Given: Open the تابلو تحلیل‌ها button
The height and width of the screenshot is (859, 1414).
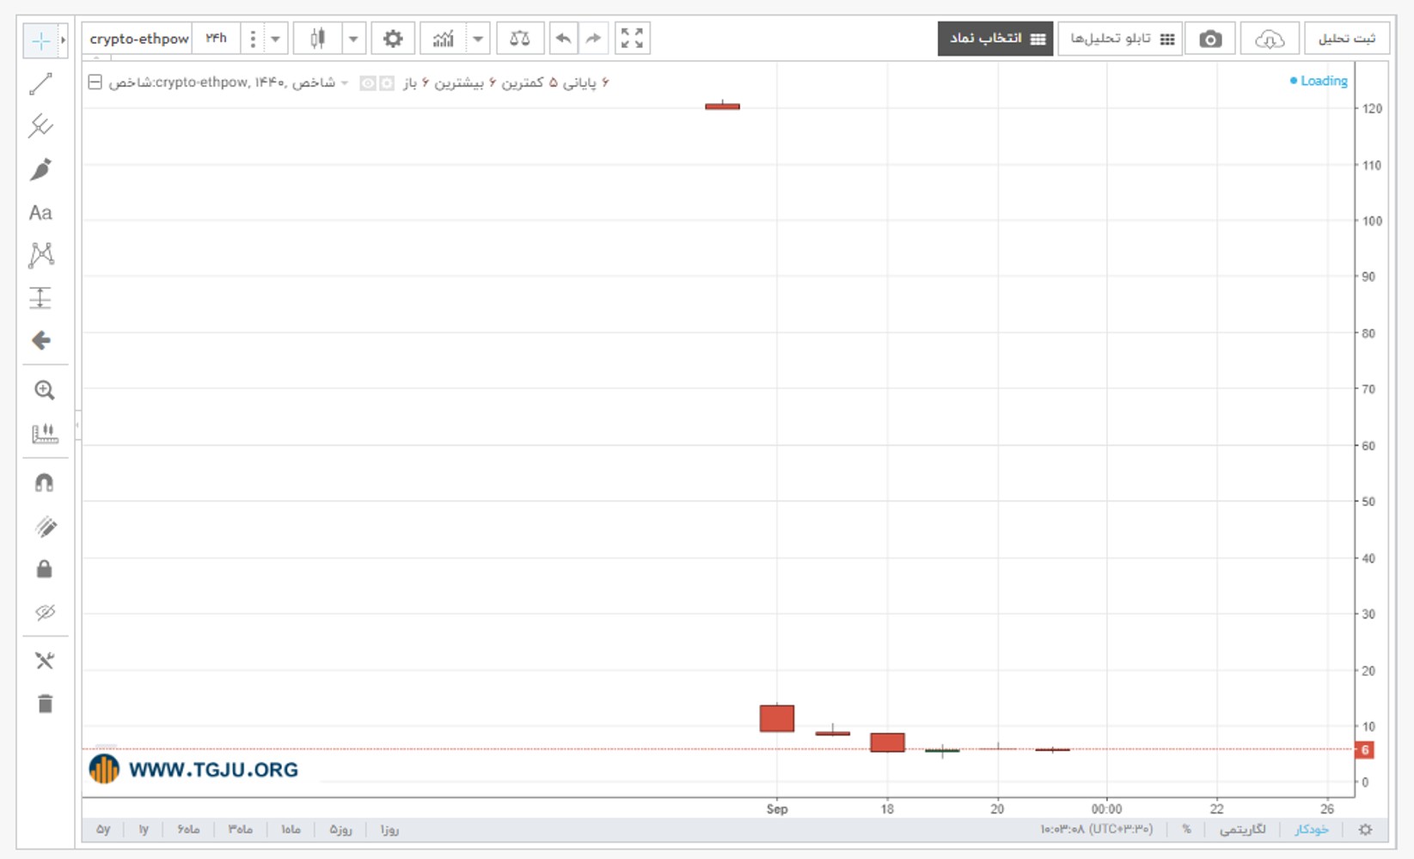Looking at the screenshot, I should pyautogui.click(x=1120, y=39).
